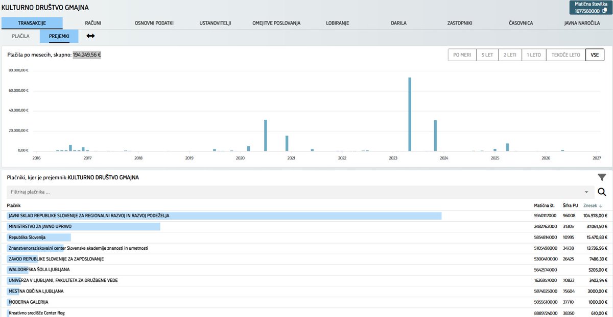Open OMEJITVE POSLOVANJA tab
Image resolution: width=613 pixels, height=317 pixels.
click(x=276, y=23)
